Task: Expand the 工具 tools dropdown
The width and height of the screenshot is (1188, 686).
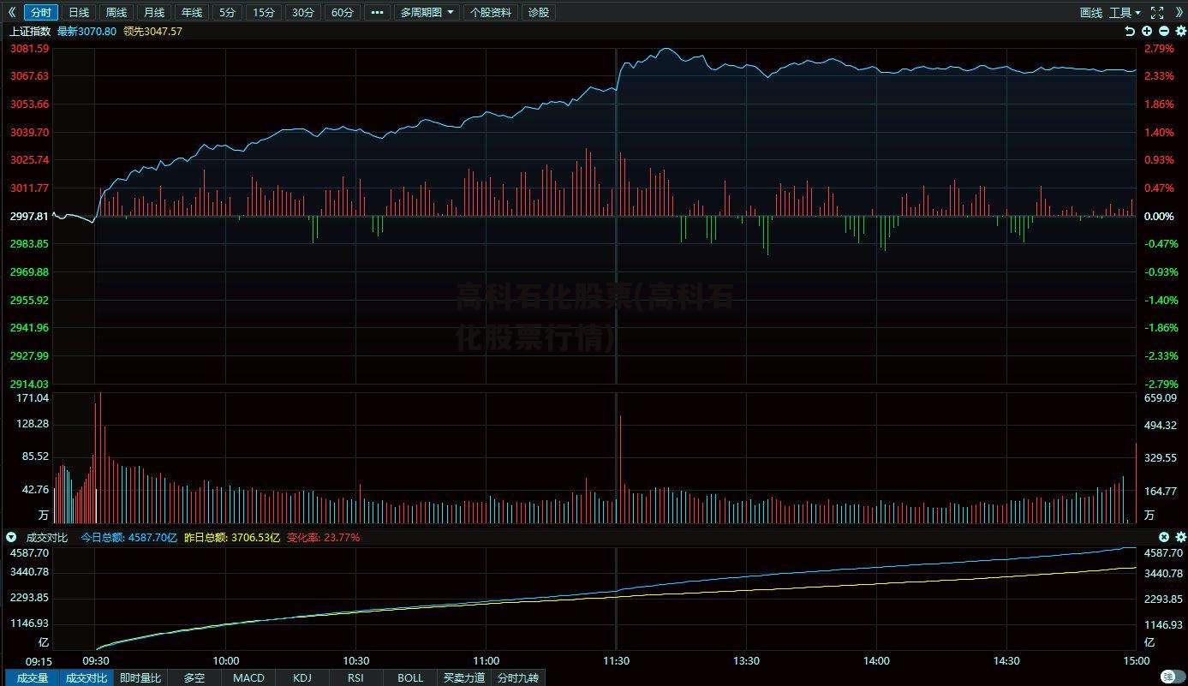Action: click(x=1125, y=12)
